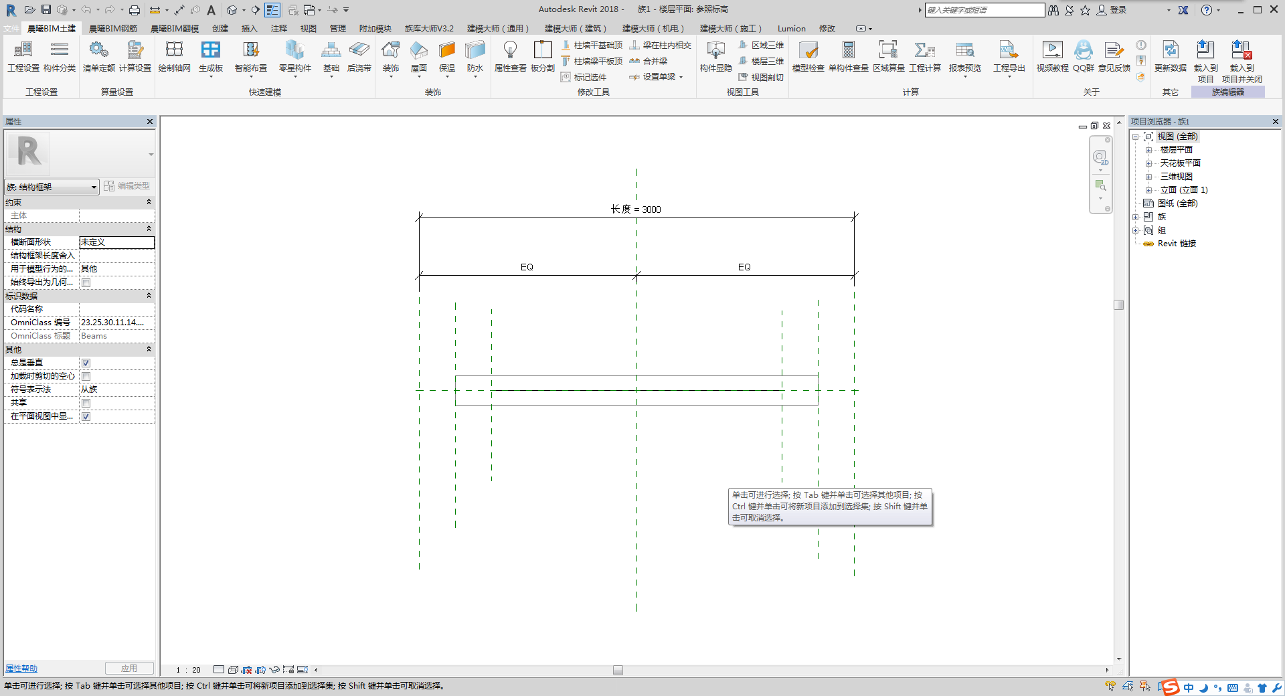
Task: Toggle the 加载时剪切的空心 checkbox
Action: click(x=86, y=376)
